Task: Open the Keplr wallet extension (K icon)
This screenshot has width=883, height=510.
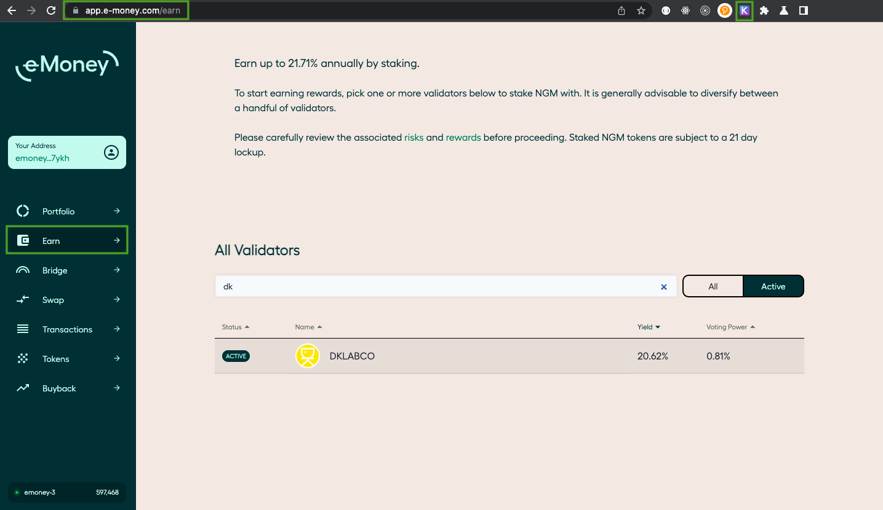Action: pos(745,10)
